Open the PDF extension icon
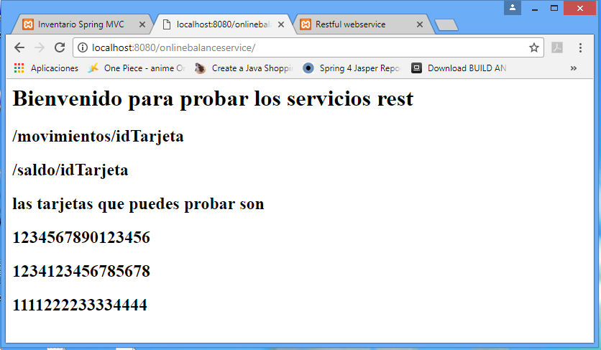The width and height of the screenshot is (601, 350). [x=557, y=47]
